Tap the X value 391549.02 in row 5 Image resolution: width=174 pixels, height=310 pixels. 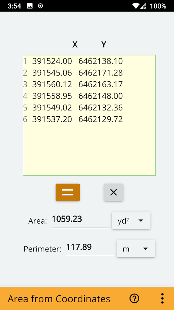coord(52,108)
